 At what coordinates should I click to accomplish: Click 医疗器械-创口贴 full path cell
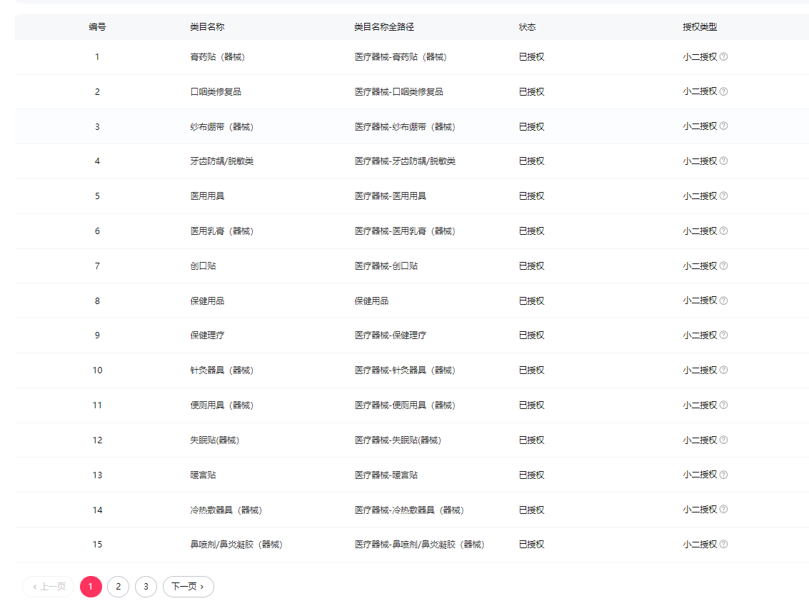coord(386,266)
